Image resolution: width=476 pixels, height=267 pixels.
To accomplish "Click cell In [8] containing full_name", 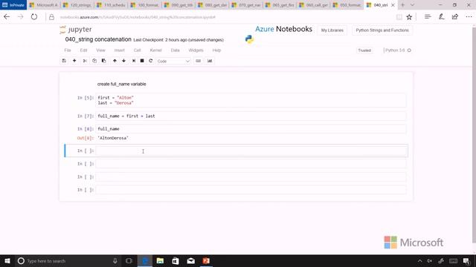I will (x=251, y=129).
